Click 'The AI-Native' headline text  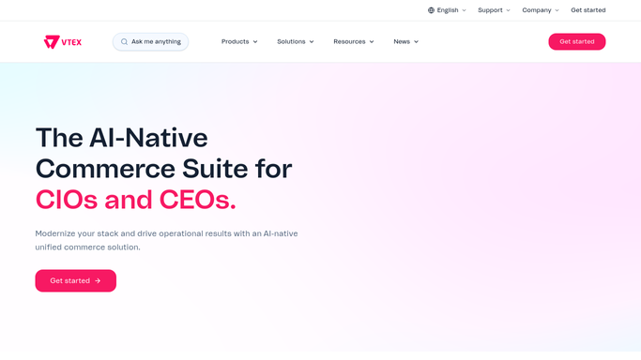(x=122, y=138)
